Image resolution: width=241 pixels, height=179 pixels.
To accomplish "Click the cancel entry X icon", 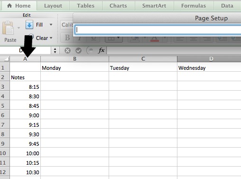I will pos(67,51).
